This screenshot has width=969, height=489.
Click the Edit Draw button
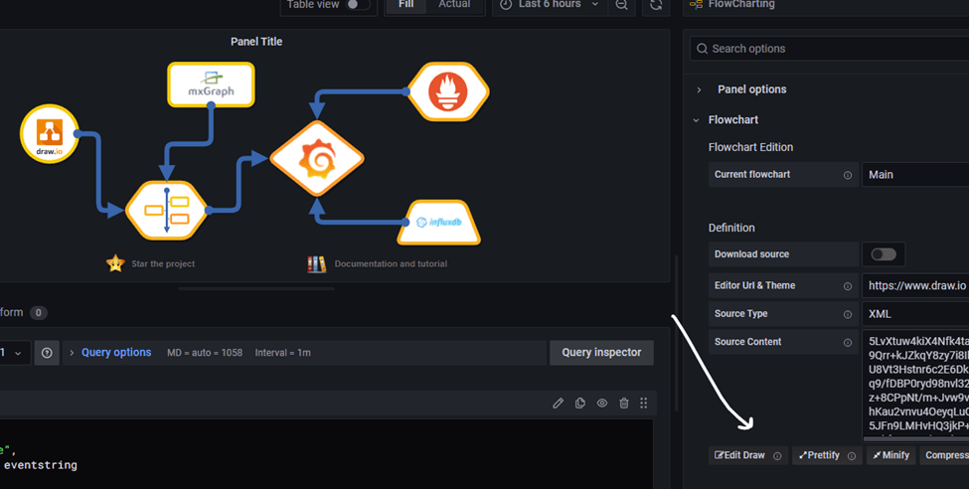[740, 455]
